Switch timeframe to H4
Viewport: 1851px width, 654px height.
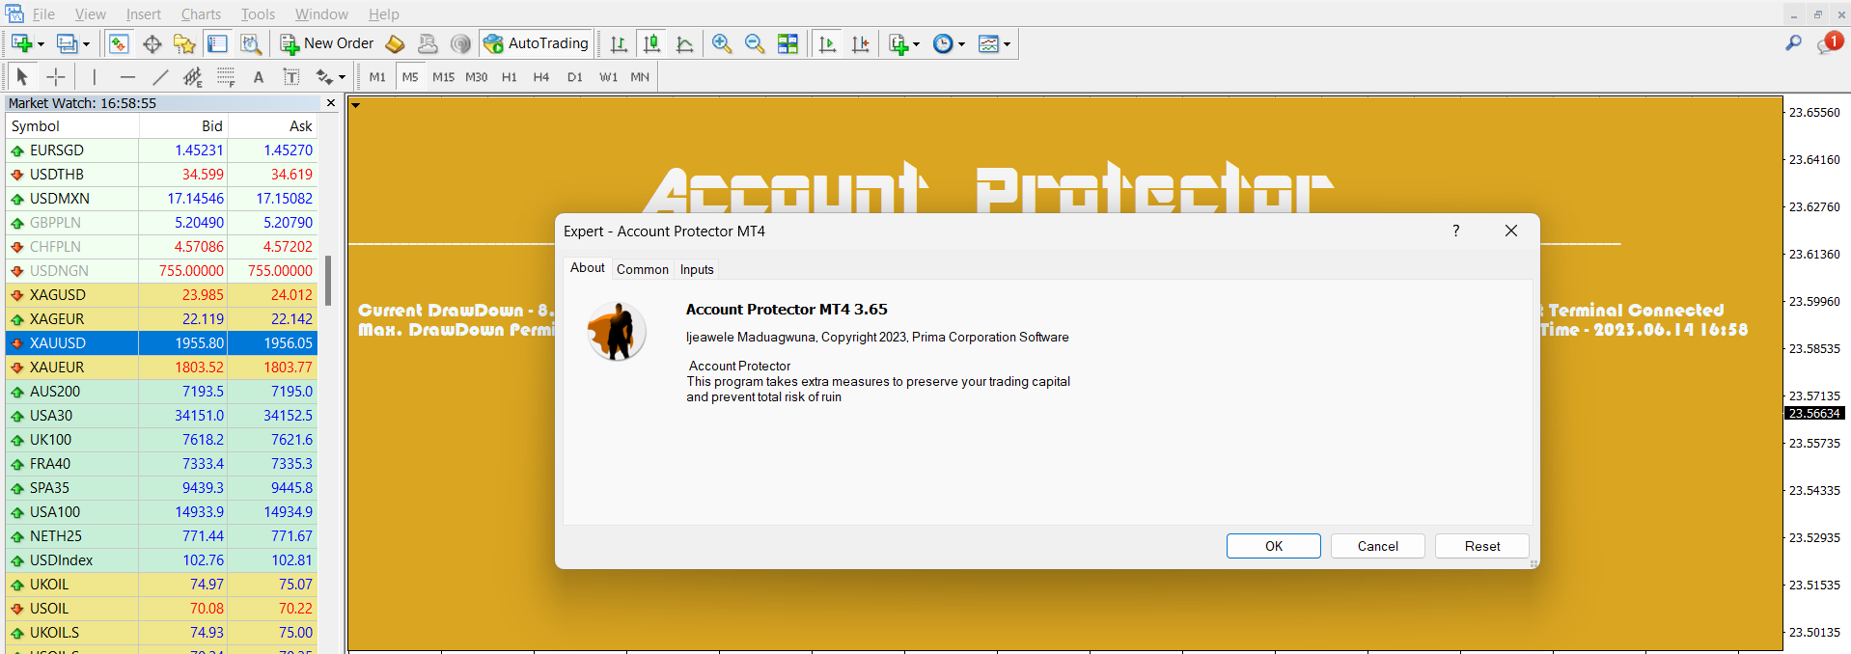point(541,77)
